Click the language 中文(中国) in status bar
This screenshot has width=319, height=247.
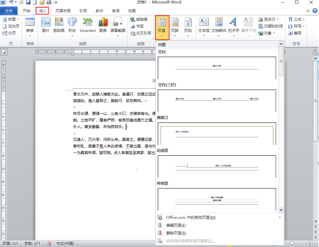point(65,243)
